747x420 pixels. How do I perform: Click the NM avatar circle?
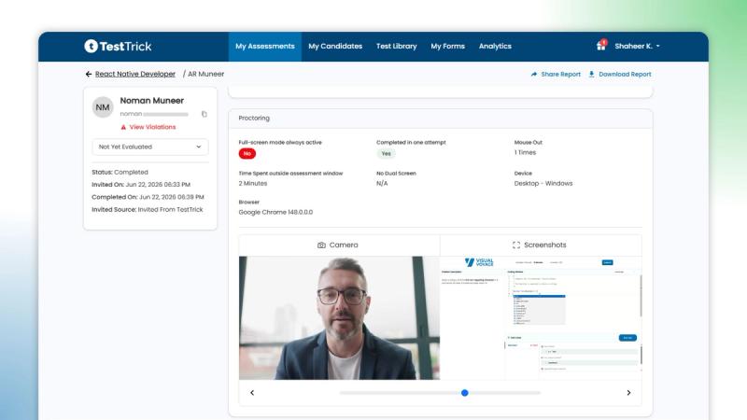pyautogui.click(x=103, y=107)
